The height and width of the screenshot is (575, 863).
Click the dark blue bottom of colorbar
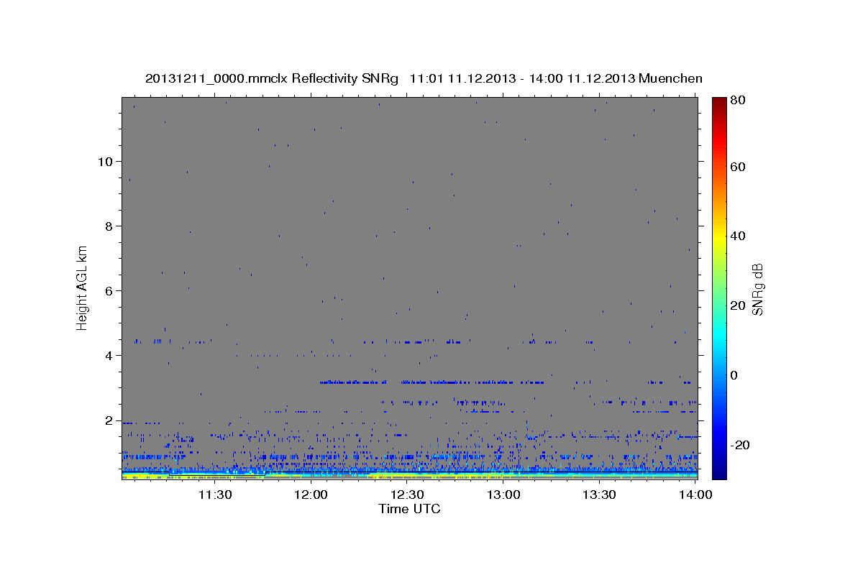point(719,471)
